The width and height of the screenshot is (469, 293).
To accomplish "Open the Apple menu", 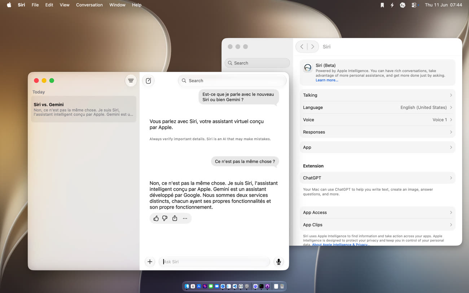I will coord(9,5).
